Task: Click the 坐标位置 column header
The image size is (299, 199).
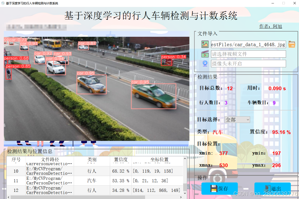Action: (159, 159)
